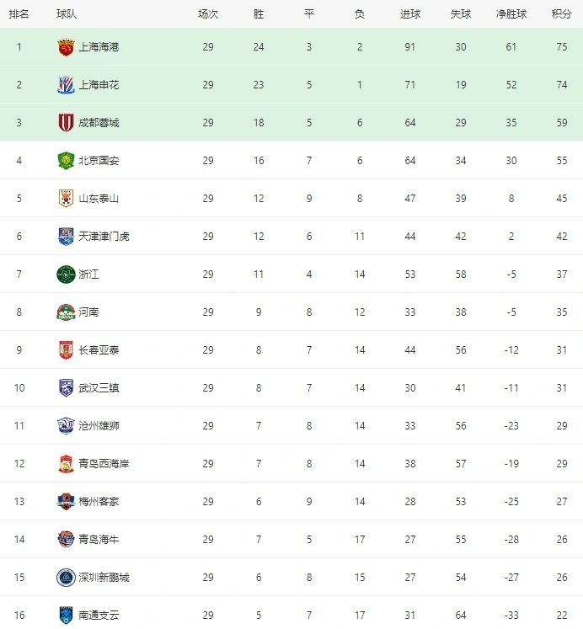583x629 pixels.
Task: Sort by the 积分 column header
Action: pos(561,14)
